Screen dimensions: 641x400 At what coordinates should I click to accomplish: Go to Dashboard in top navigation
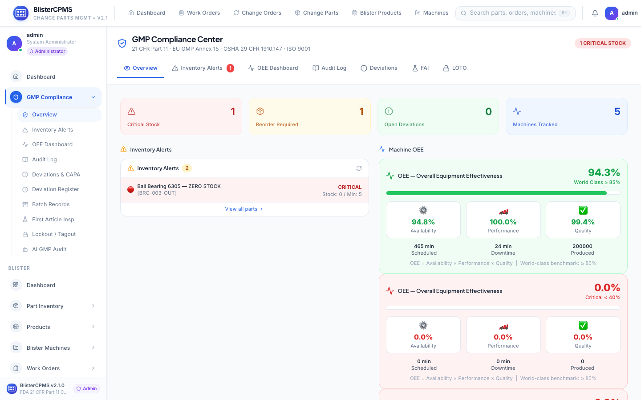click(x=147, y=13)
